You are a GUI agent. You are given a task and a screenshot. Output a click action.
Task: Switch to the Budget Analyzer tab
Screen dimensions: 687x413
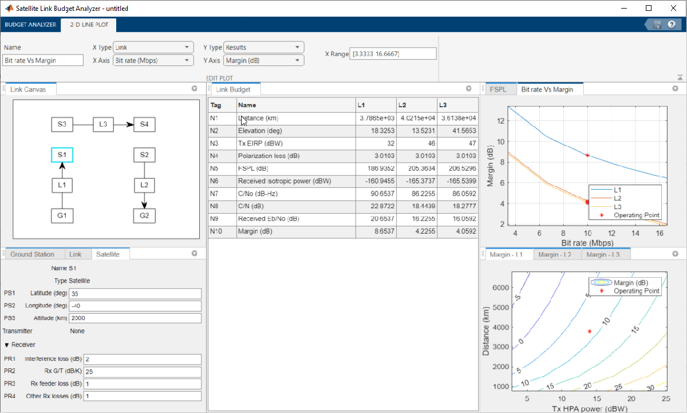point(30,25)
